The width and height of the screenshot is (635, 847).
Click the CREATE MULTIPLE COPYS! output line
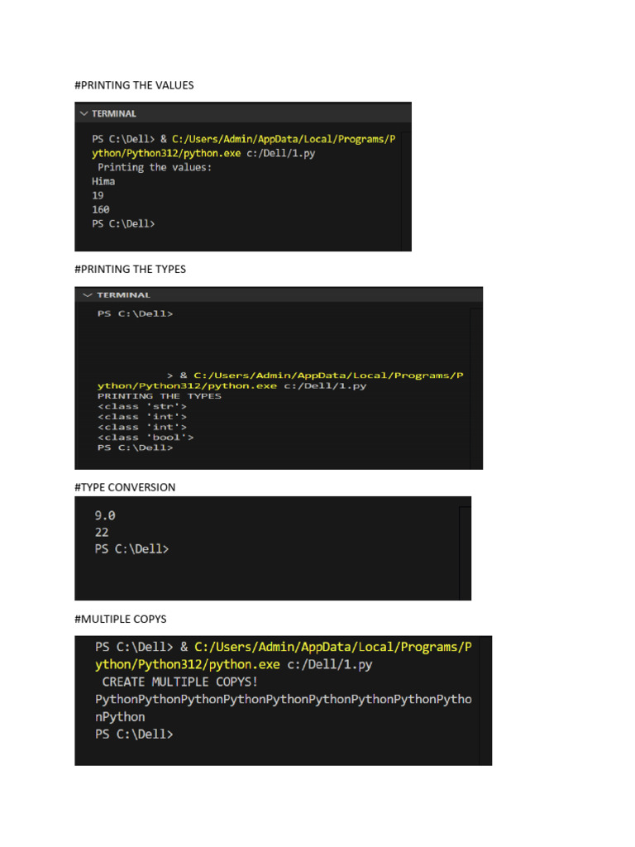tap(179, 682)
